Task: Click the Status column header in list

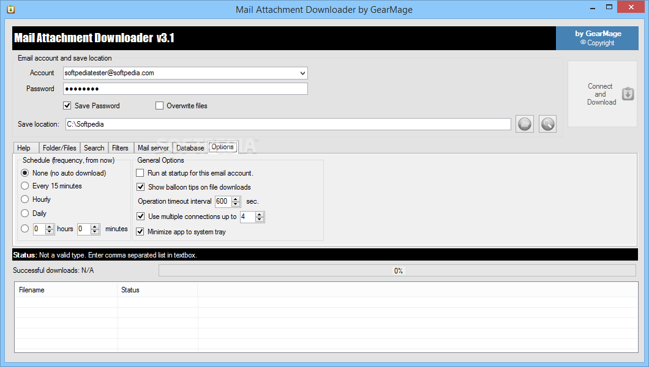Action: tap(158, 290)
